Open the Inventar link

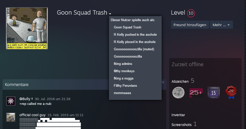tap(178, 115)
